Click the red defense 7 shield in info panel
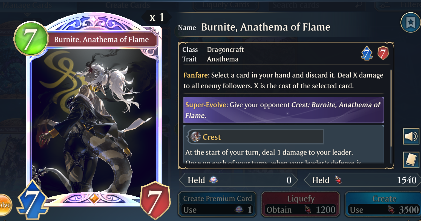 383,53
